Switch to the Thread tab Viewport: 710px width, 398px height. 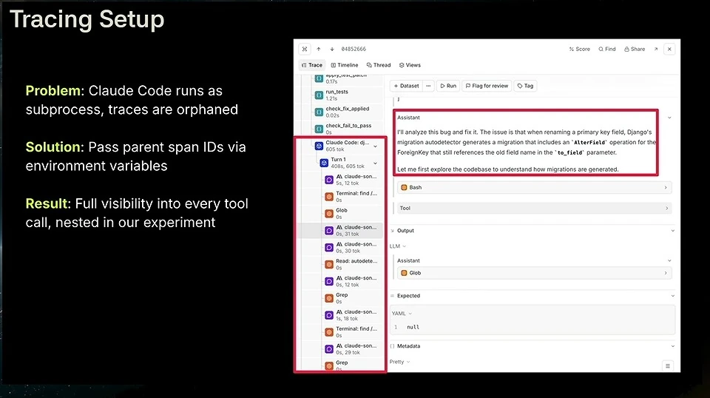point(379,65)
